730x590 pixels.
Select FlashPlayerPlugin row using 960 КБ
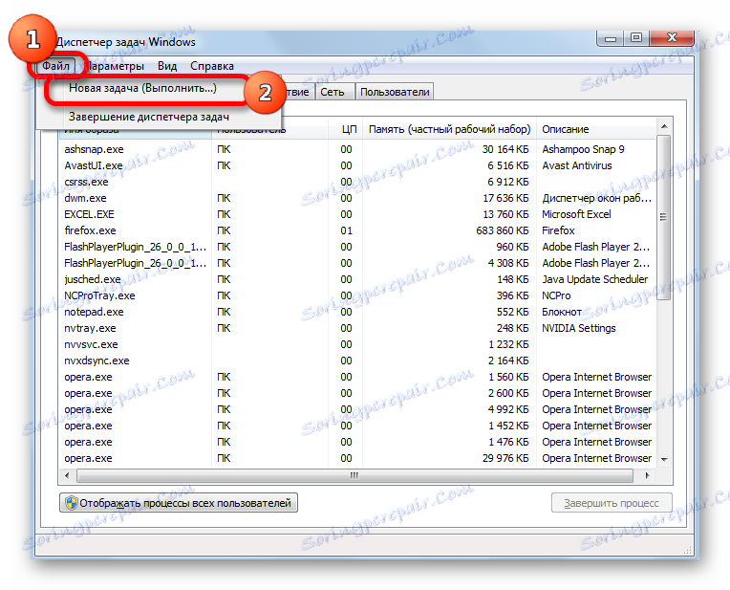point(357,247)
